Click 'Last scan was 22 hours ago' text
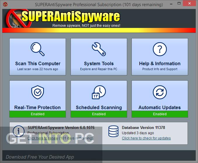The image size is (198, 163). point(38,69)
